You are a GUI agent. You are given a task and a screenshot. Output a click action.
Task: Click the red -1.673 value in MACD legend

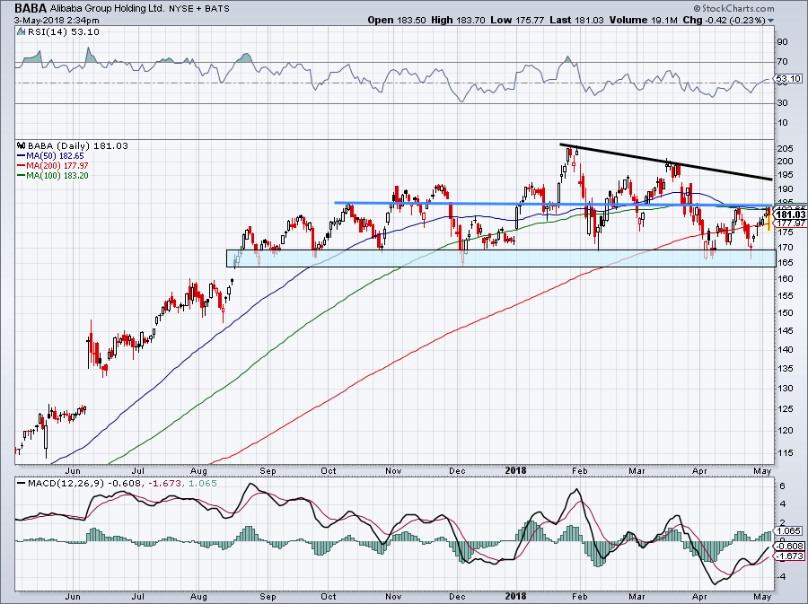coord(164,483)
